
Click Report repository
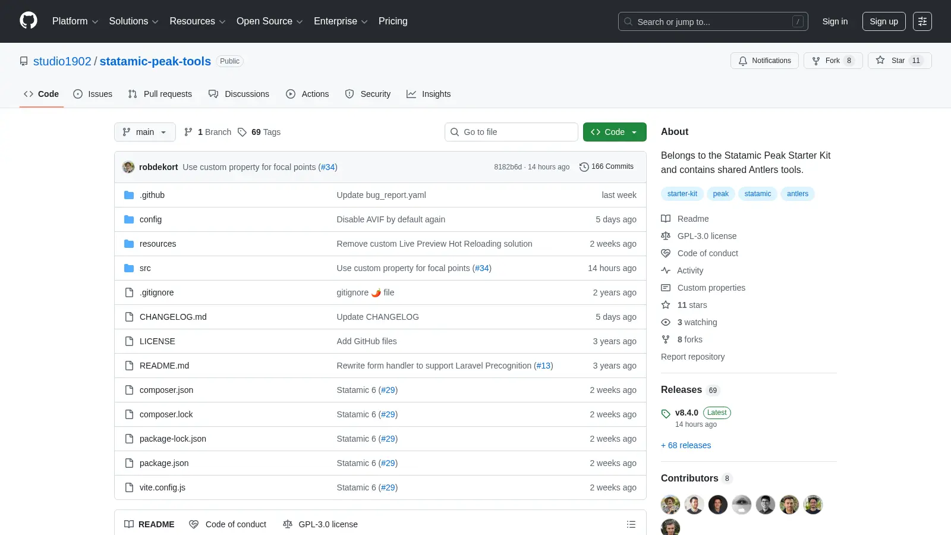pyautogui.click(x=692, y=357)
